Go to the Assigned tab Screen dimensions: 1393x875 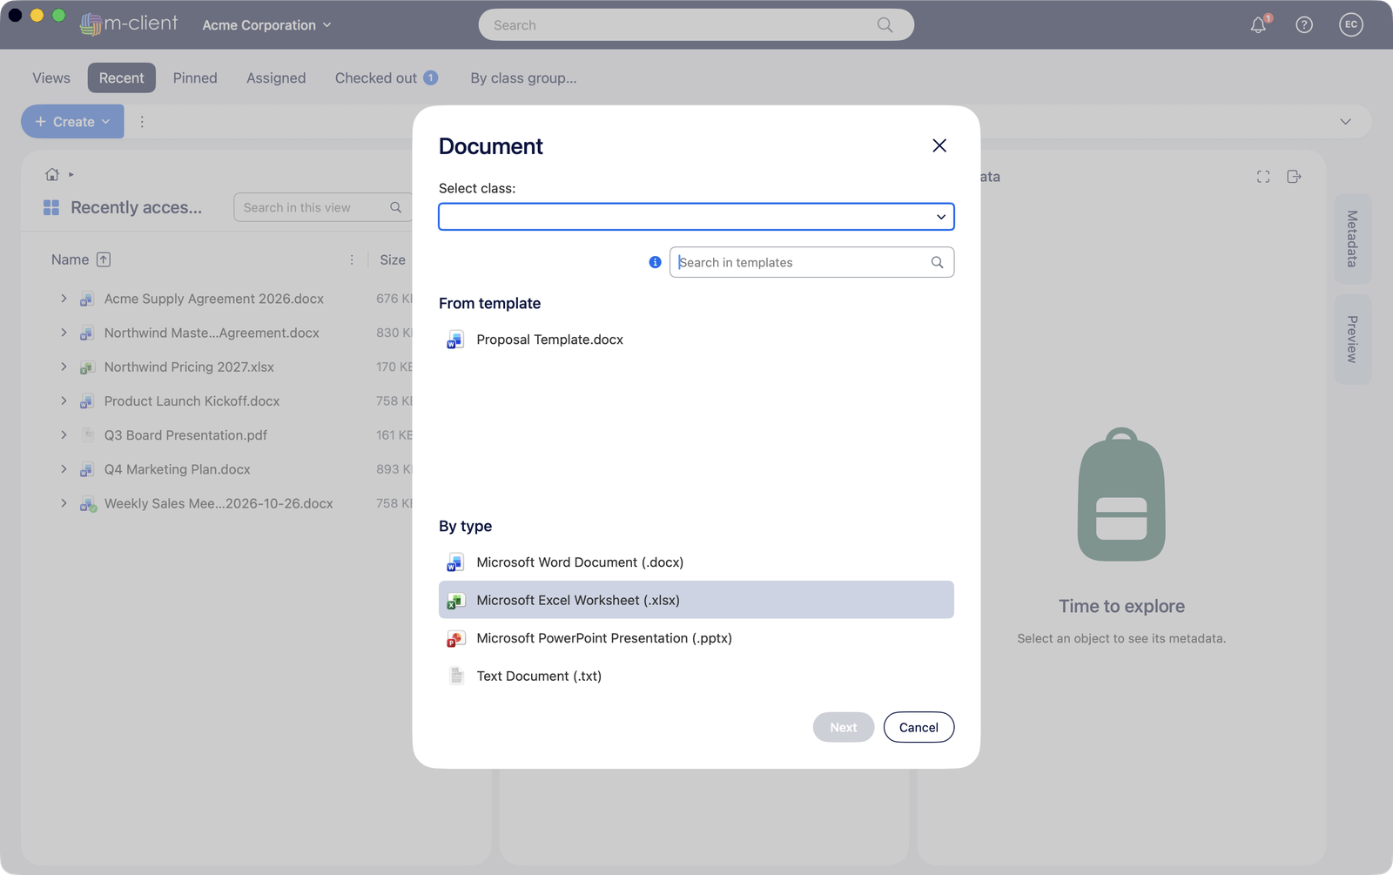coord(276,78)
